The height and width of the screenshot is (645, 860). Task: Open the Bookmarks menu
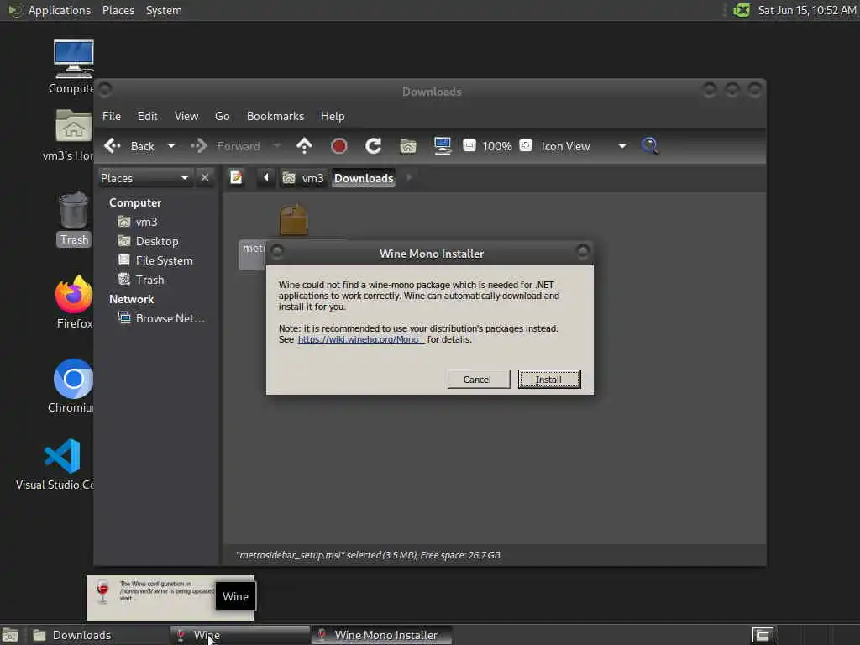click(x=275, y=116)
